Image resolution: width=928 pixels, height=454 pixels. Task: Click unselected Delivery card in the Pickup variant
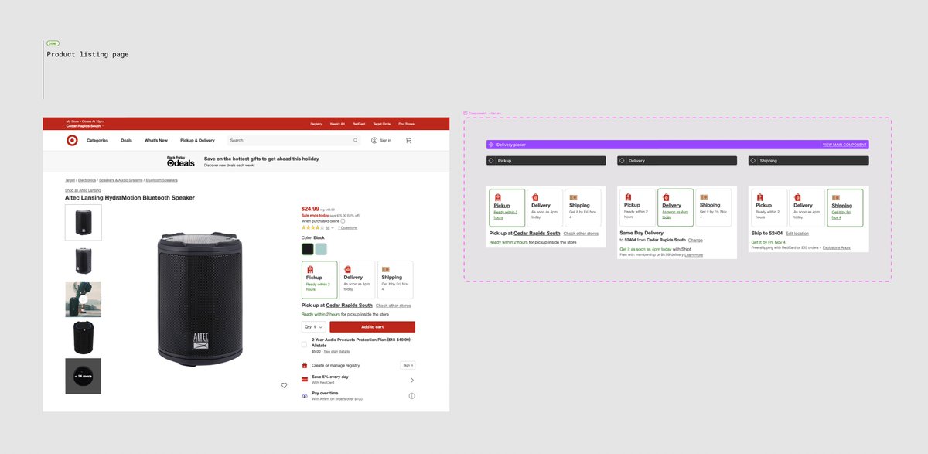pos(545,207)
